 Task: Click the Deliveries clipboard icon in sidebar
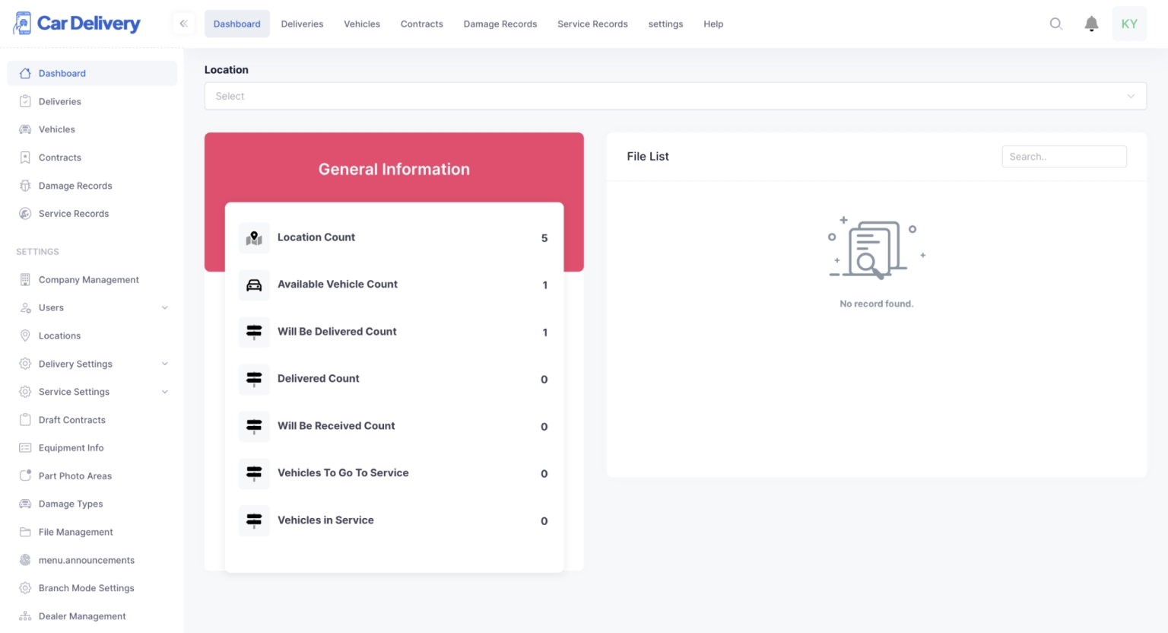25,101
